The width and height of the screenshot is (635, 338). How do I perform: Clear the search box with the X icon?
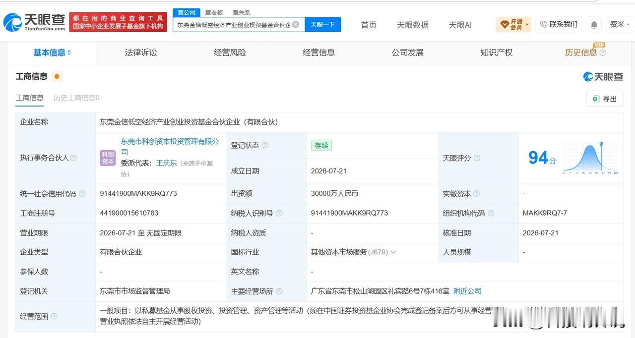(296, 24)
